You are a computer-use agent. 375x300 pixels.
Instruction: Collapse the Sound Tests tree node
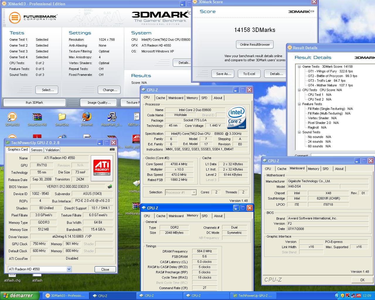[299, 132]
